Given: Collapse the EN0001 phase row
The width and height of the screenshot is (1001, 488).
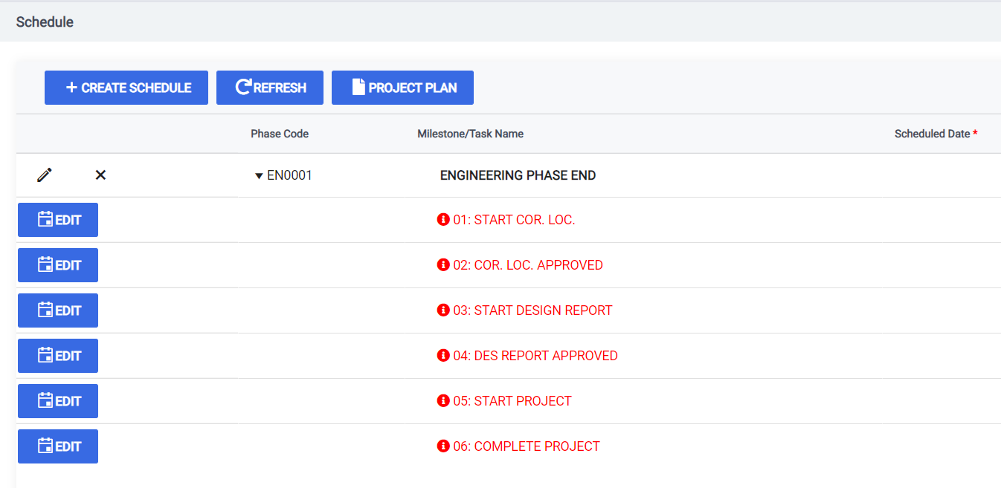Looking at the screenshot, I should [259, 176].
